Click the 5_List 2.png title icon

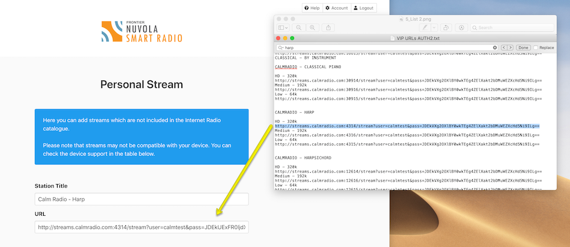point(401,19)
